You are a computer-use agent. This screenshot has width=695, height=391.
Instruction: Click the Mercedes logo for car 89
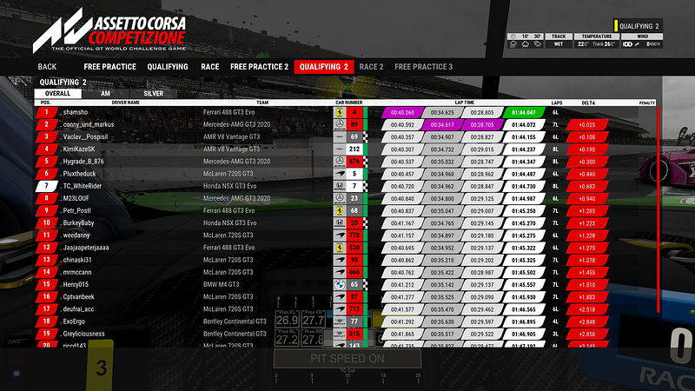340,124
